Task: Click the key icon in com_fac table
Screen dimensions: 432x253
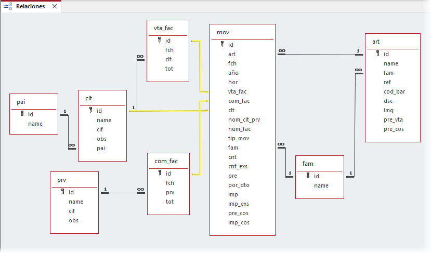Action: pos(160,174)
